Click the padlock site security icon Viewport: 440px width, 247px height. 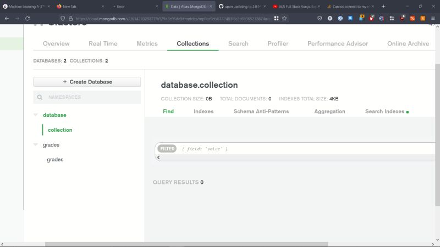pyautogui.click(x=71, y=19)
